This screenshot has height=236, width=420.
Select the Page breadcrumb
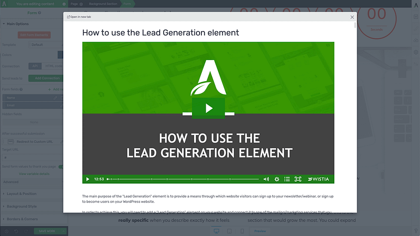[x=74, y=4]
